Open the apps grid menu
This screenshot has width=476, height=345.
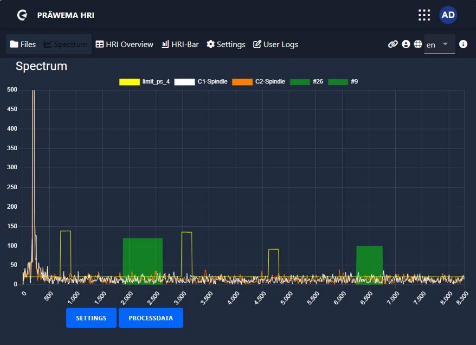point(424,15)
